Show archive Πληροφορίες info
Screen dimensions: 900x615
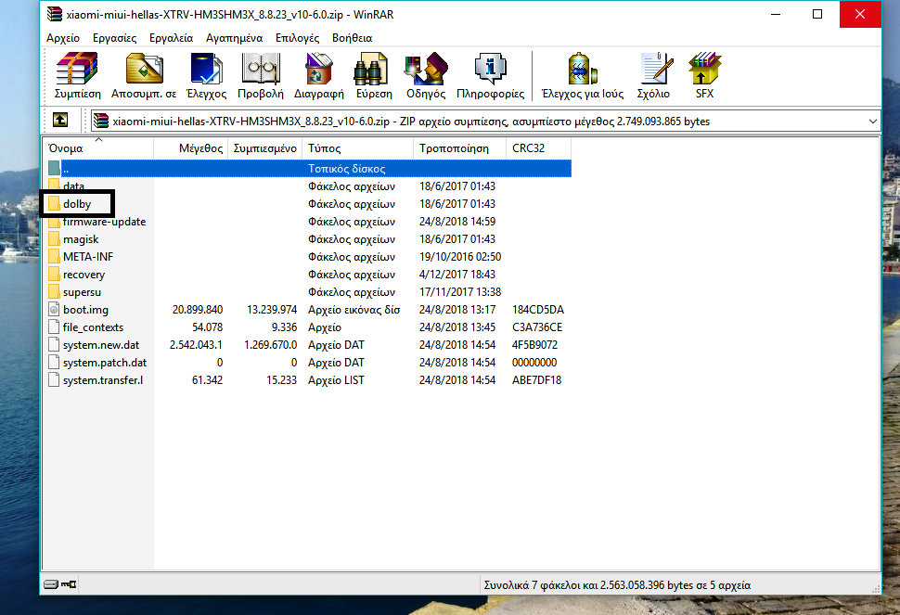pos(490,76)
